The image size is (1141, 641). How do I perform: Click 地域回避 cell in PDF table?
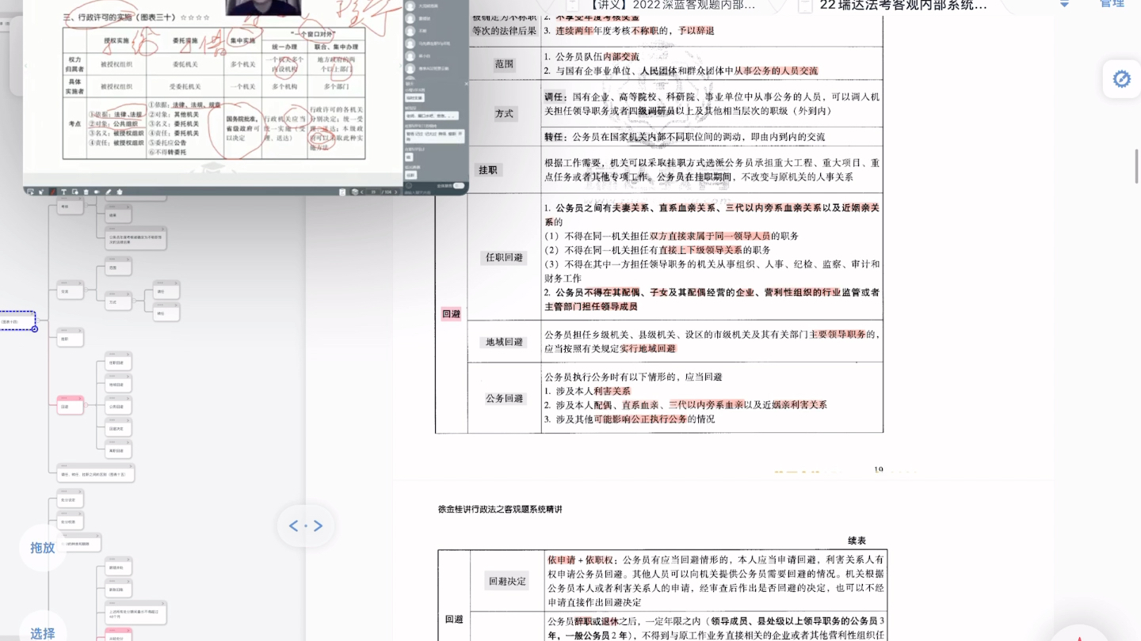505,342
